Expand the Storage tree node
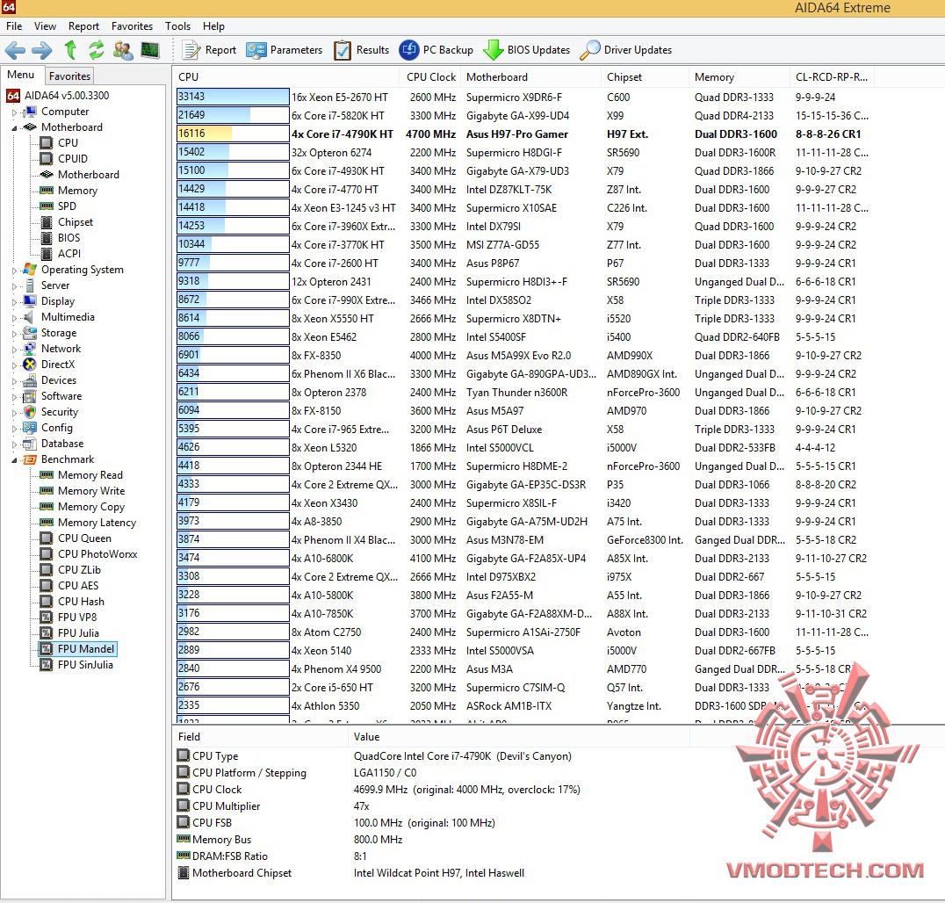 pyautogui.click(x=14, y=333)
